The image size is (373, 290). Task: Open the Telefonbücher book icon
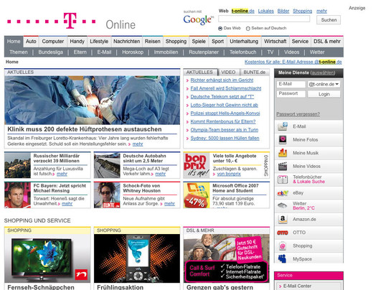coord(283,179)
